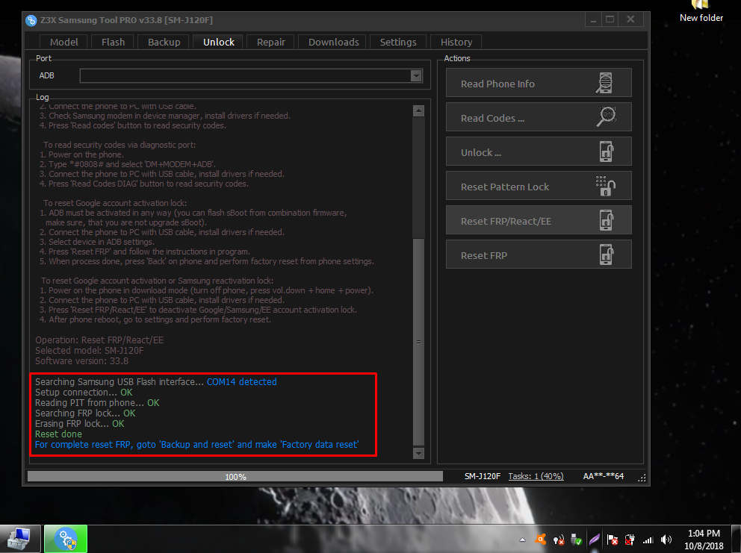Screen dimensions: 741x553
Task: Click the log scrollbar down arrow
Action: point(418,453)
